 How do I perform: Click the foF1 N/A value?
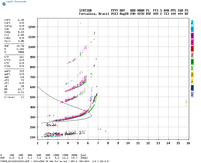click(x=22, y=23)
